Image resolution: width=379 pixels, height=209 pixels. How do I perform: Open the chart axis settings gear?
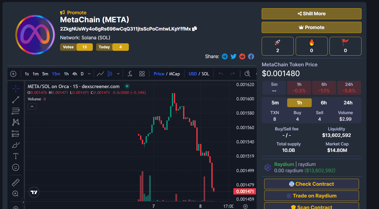click(245, 206)
